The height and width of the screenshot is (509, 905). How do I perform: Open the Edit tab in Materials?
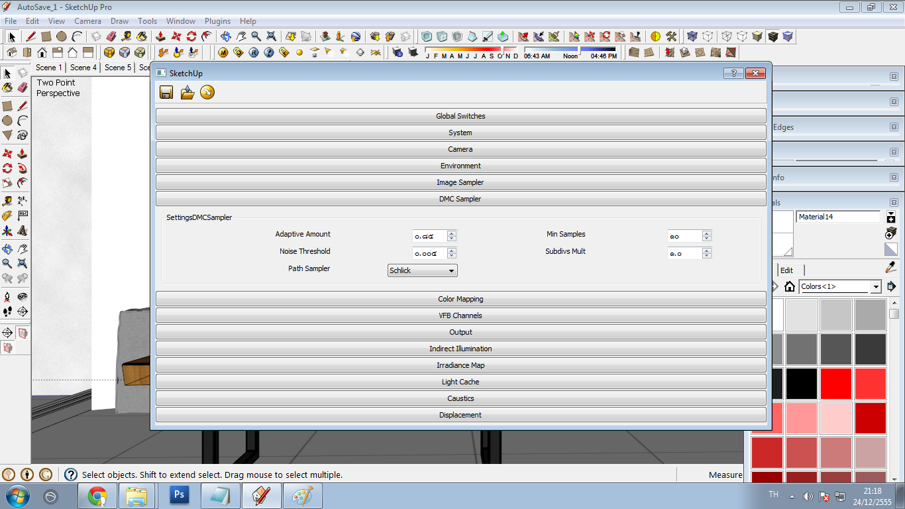786,270
